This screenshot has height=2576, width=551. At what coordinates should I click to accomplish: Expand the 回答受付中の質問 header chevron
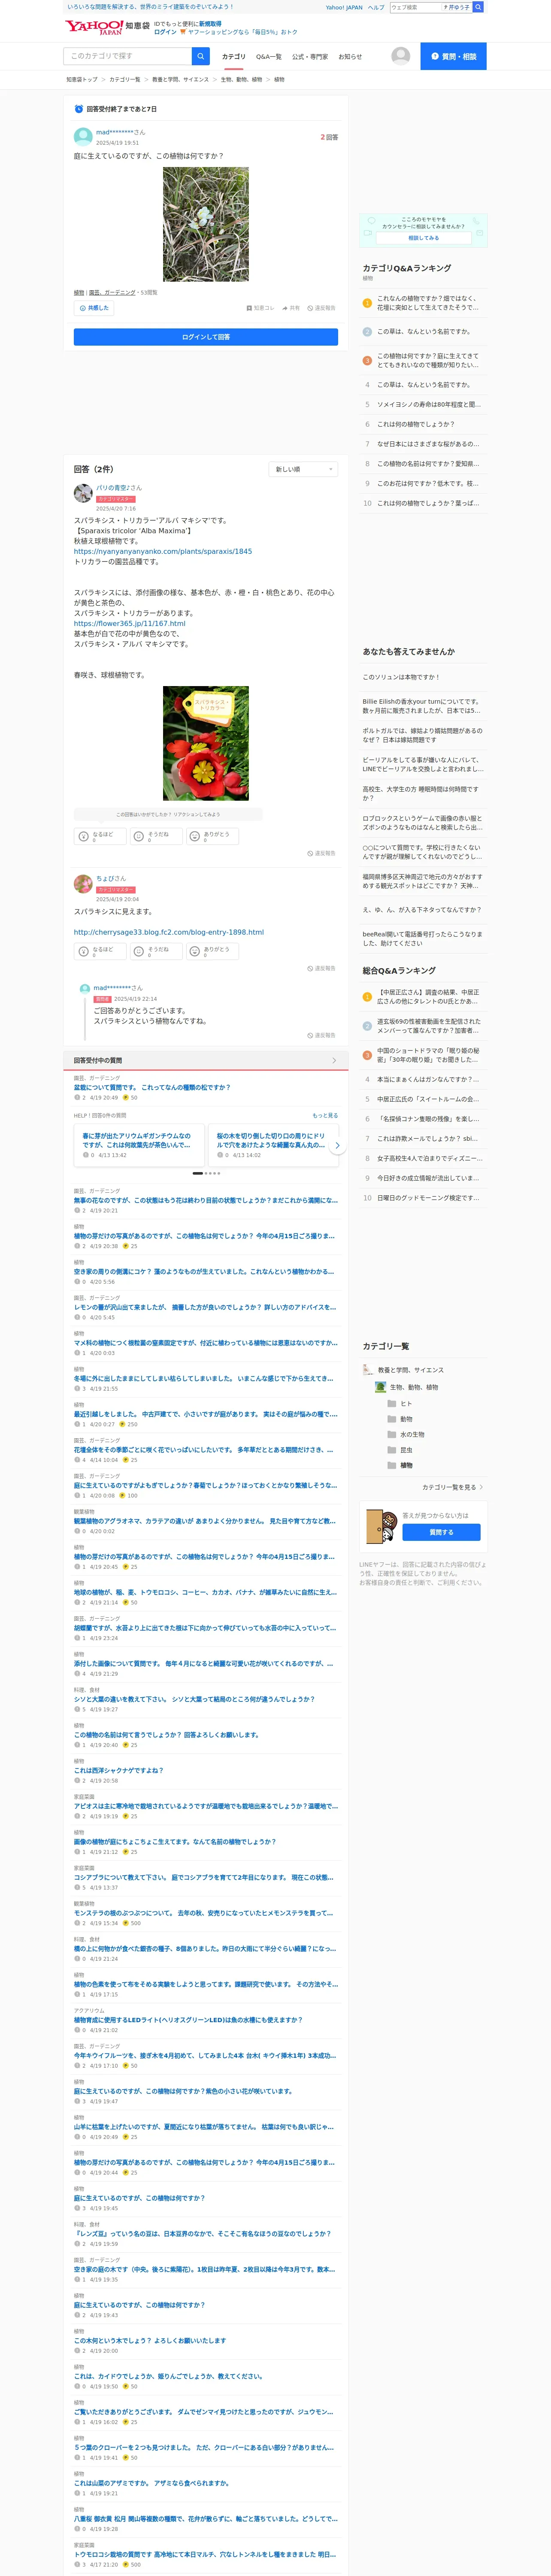pos(334,1060)
